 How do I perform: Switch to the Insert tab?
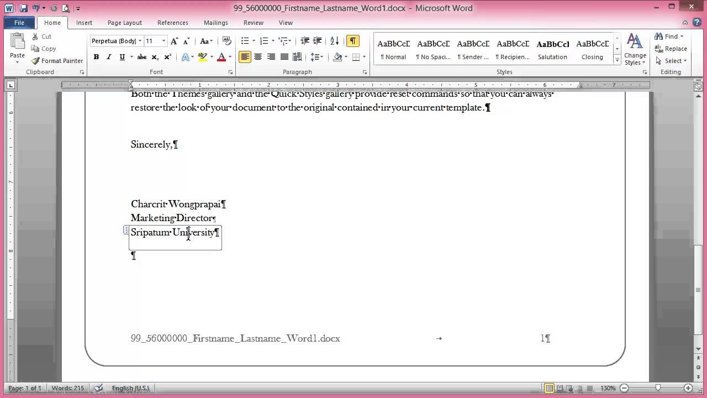pos(84,23)
